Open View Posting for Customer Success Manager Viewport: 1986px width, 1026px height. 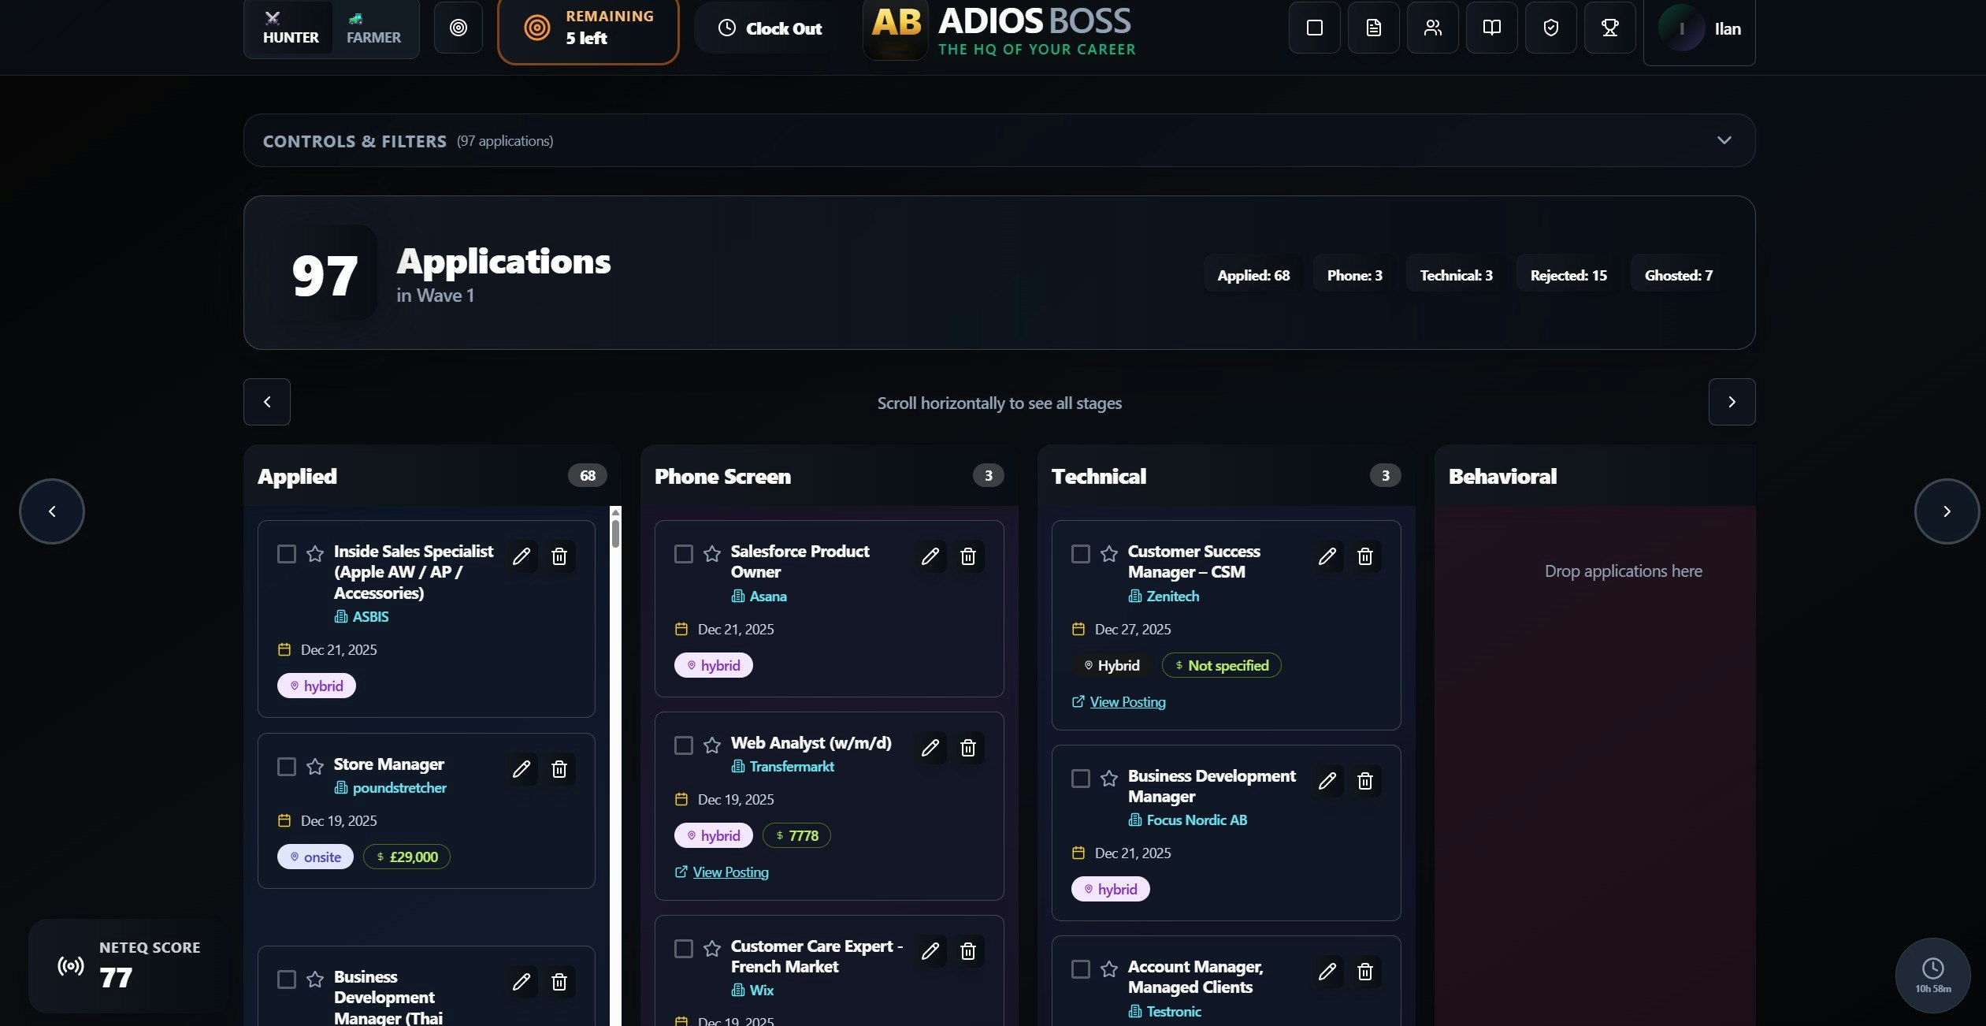(x=1127, y=701)
